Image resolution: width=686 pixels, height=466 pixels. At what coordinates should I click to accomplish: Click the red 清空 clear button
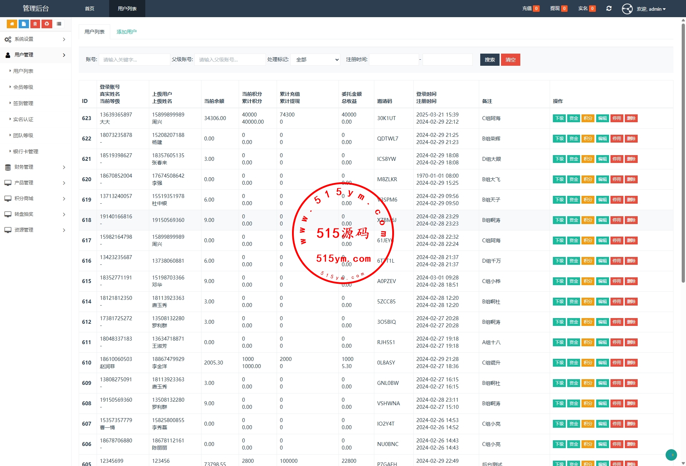point(510,60)
